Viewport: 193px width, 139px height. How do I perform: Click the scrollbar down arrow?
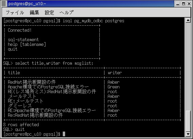coord(188,134)
